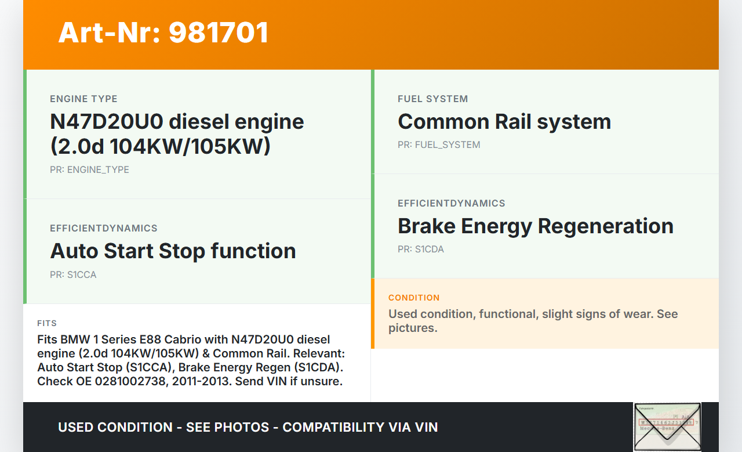Click the used condition description text
The width and height of the screenshot is (742, 452).
tap(532, 321)
